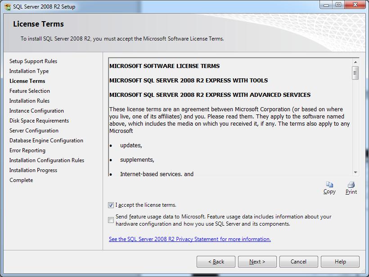
Task: Click the SQL Server Setup title bar icon
Action: [8, 7]
